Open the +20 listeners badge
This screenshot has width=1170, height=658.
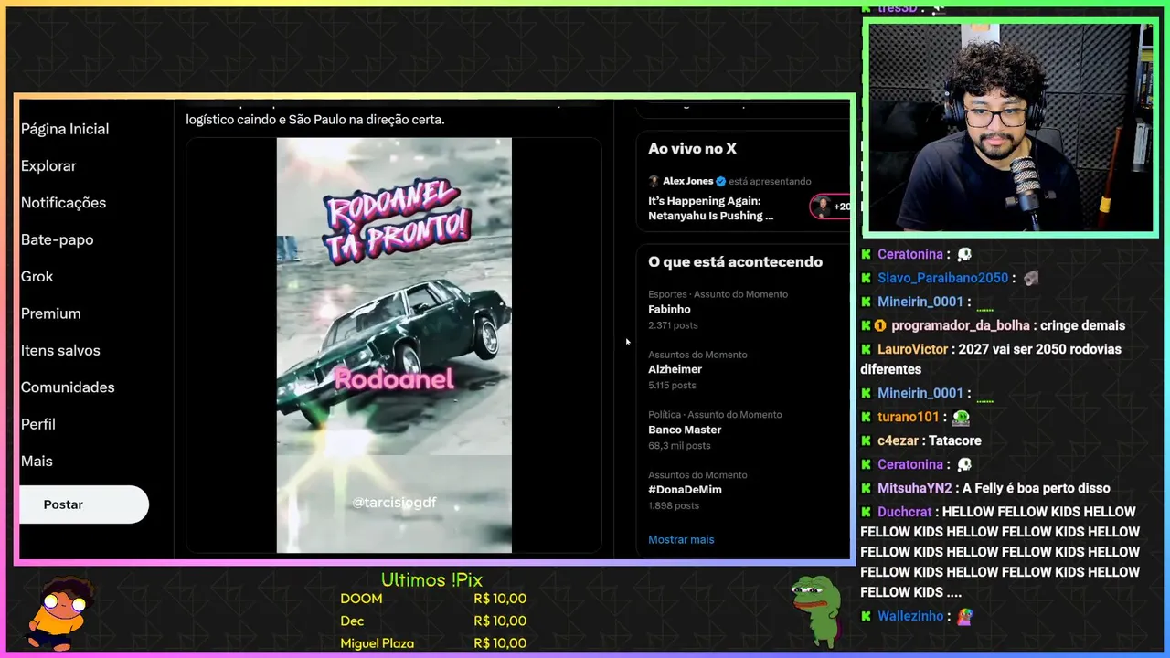point(830,207)
